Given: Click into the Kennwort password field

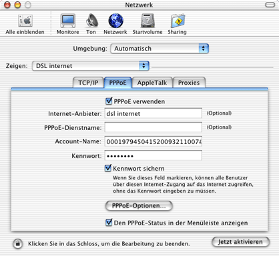Looking at the screenshot, I should click(x=154, y=155).
